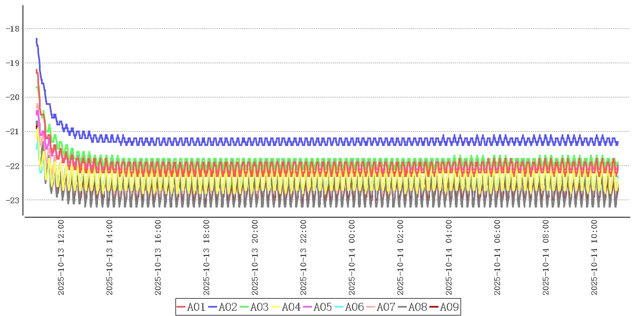Toggle the A03 legend entry
The width and height of the screenshot is (636, 316).
[254, 307]
